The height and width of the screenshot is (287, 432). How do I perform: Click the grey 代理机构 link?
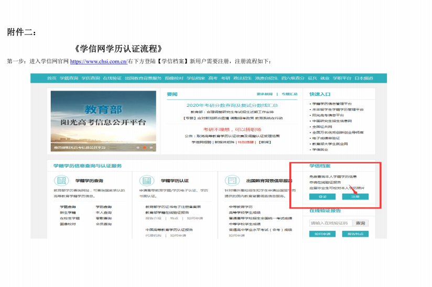[x=154, y=236]
